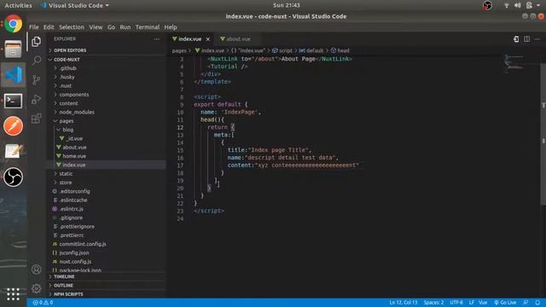Viewport: 546px width, 307px height.
Task: Open Selection menu
Action: [x=72, y=27]
